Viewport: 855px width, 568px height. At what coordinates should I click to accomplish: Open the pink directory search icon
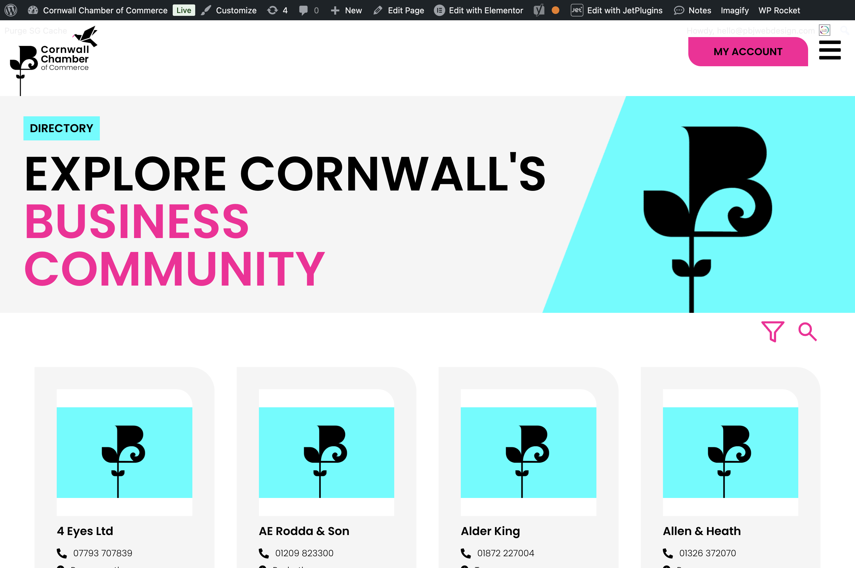[807, 332]
